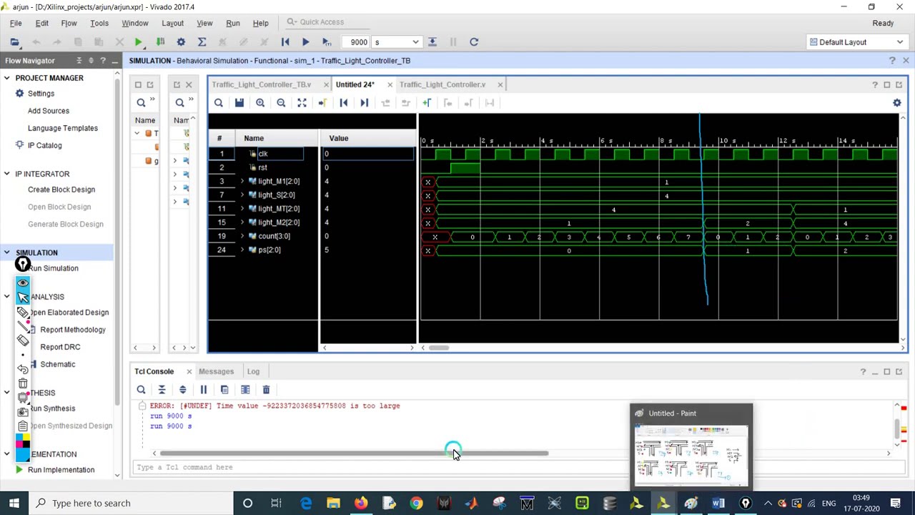Click the green Run Simulation arrow in toolbar
Image resolution: width=915 pixels, height=515 pixels.
139,42
